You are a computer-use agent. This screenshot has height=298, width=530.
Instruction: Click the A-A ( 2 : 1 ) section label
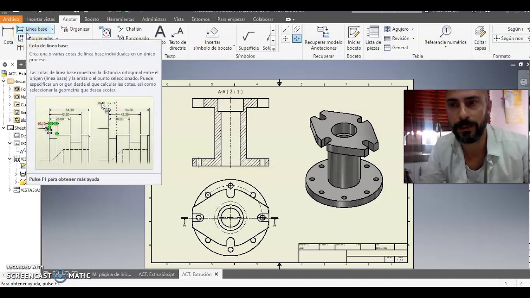(230, 91)
